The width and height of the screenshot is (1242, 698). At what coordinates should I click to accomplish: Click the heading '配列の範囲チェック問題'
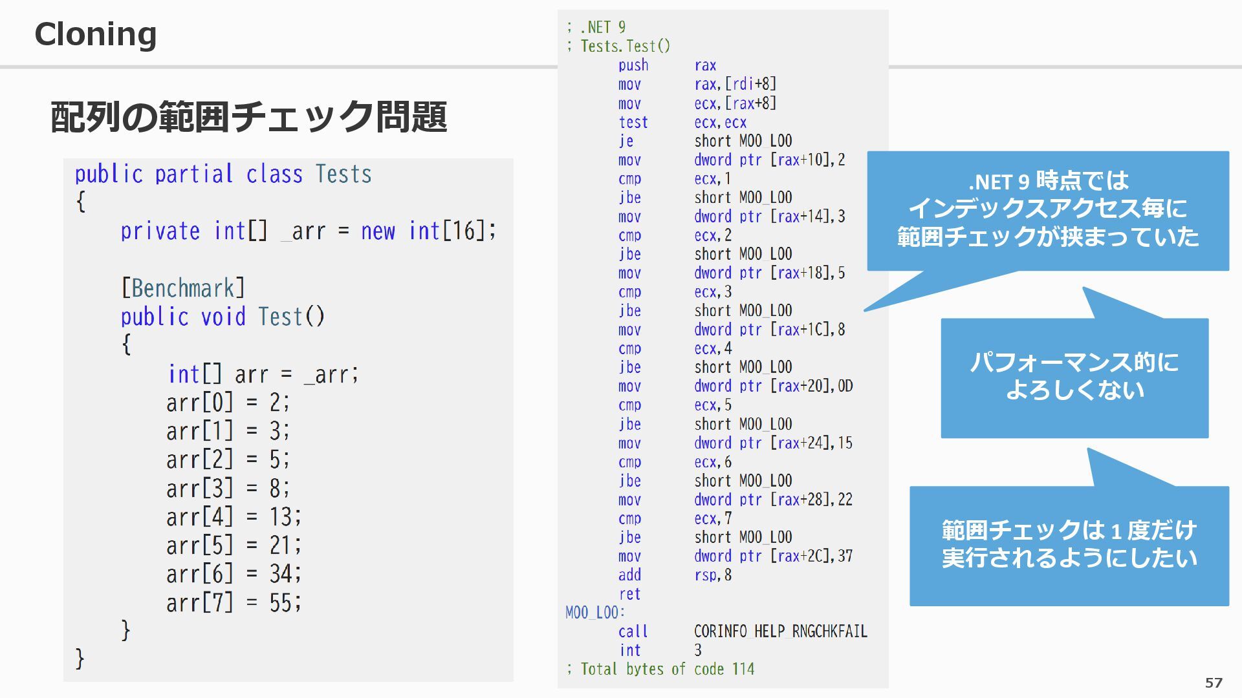point(248,117)
